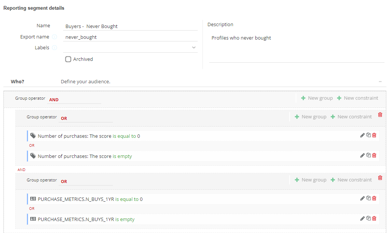Screen dimensions: 389x233
Task: Copy the N_BUYS_1YR is empty constraint
Action: tap(368, 218)
